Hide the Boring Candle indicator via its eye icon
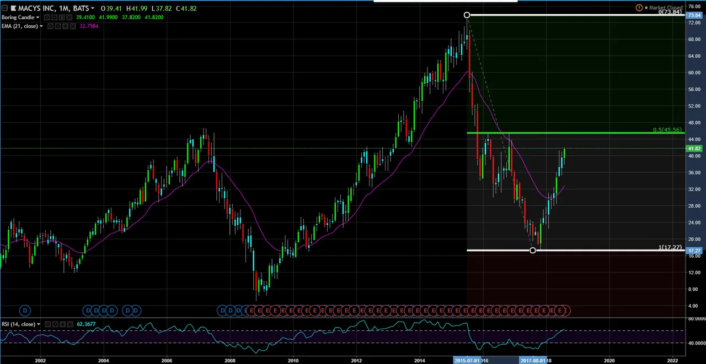Image resolution: width=706 pixels, height=364 pixels. pyautogui.click(x=47, y=18)
